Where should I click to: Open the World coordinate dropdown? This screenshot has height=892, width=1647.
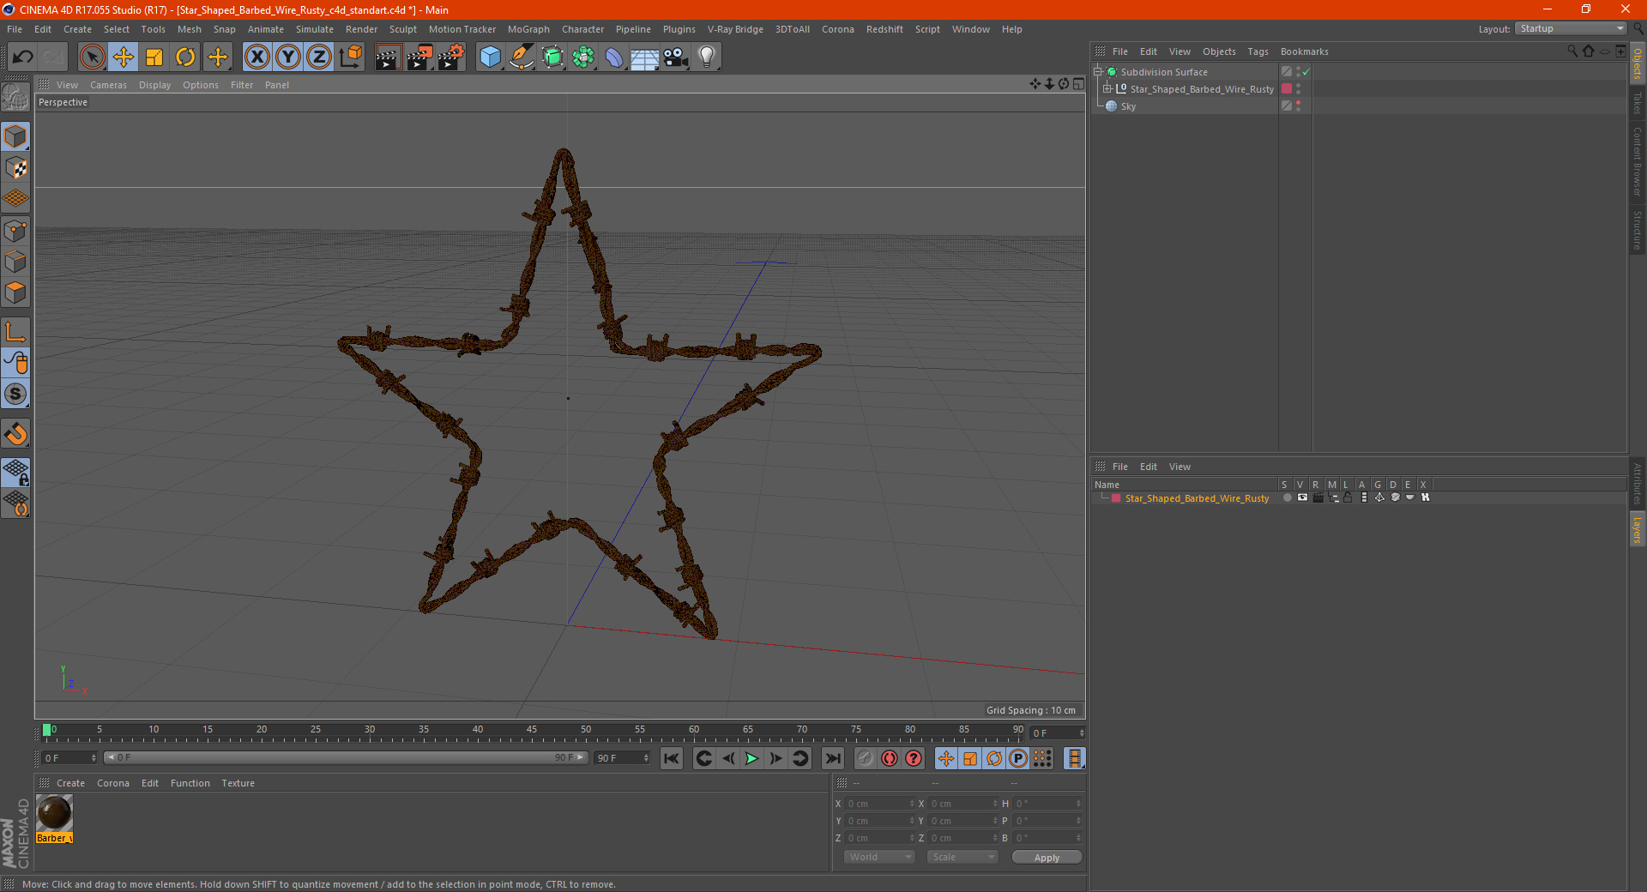pyautogui.click(x=879, y=857)
